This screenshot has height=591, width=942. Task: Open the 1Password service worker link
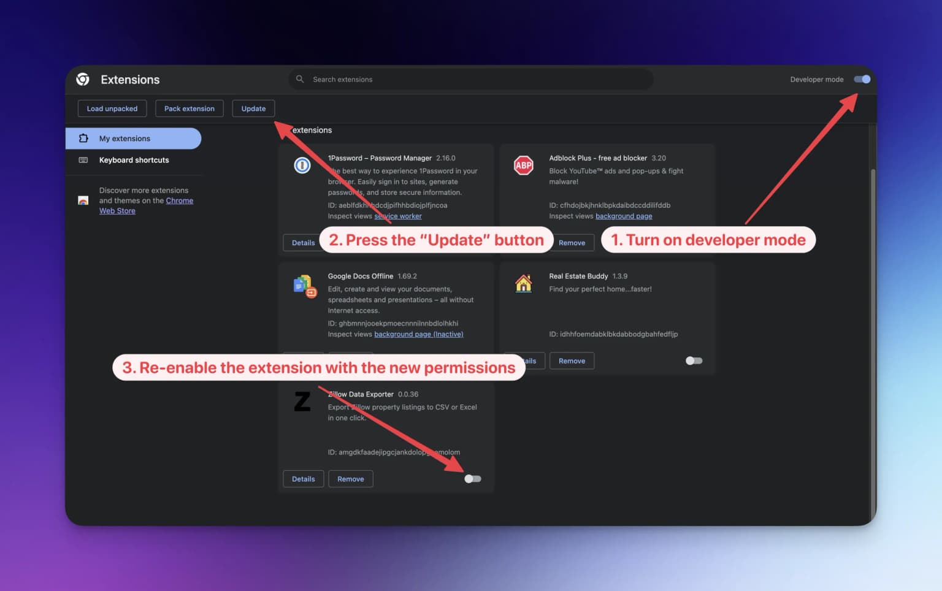tap(398, 216)
